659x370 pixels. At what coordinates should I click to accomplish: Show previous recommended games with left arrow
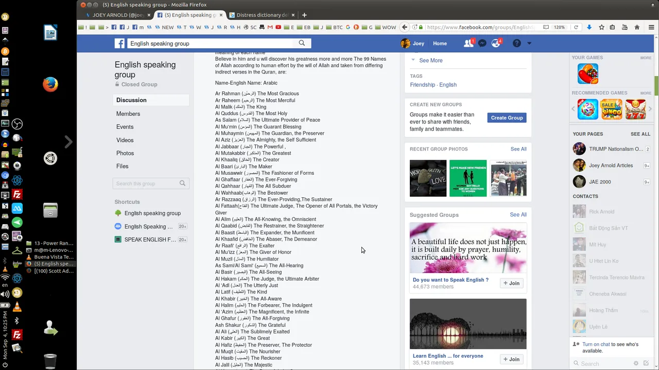[574, 109]
